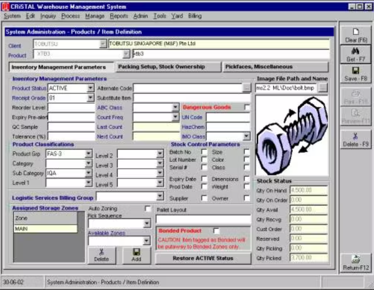Open the Process menu

point(70,16)
